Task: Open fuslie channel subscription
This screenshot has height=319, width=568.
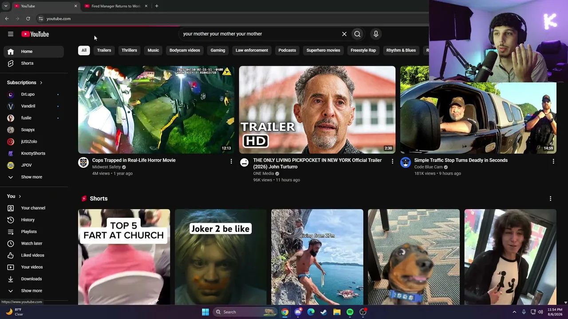Action: [34, 118]
